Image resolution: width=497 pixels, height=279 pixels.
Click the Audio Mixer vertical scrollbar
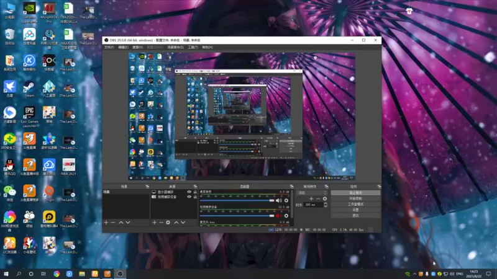pyautogui.click(x=291, y=204)
